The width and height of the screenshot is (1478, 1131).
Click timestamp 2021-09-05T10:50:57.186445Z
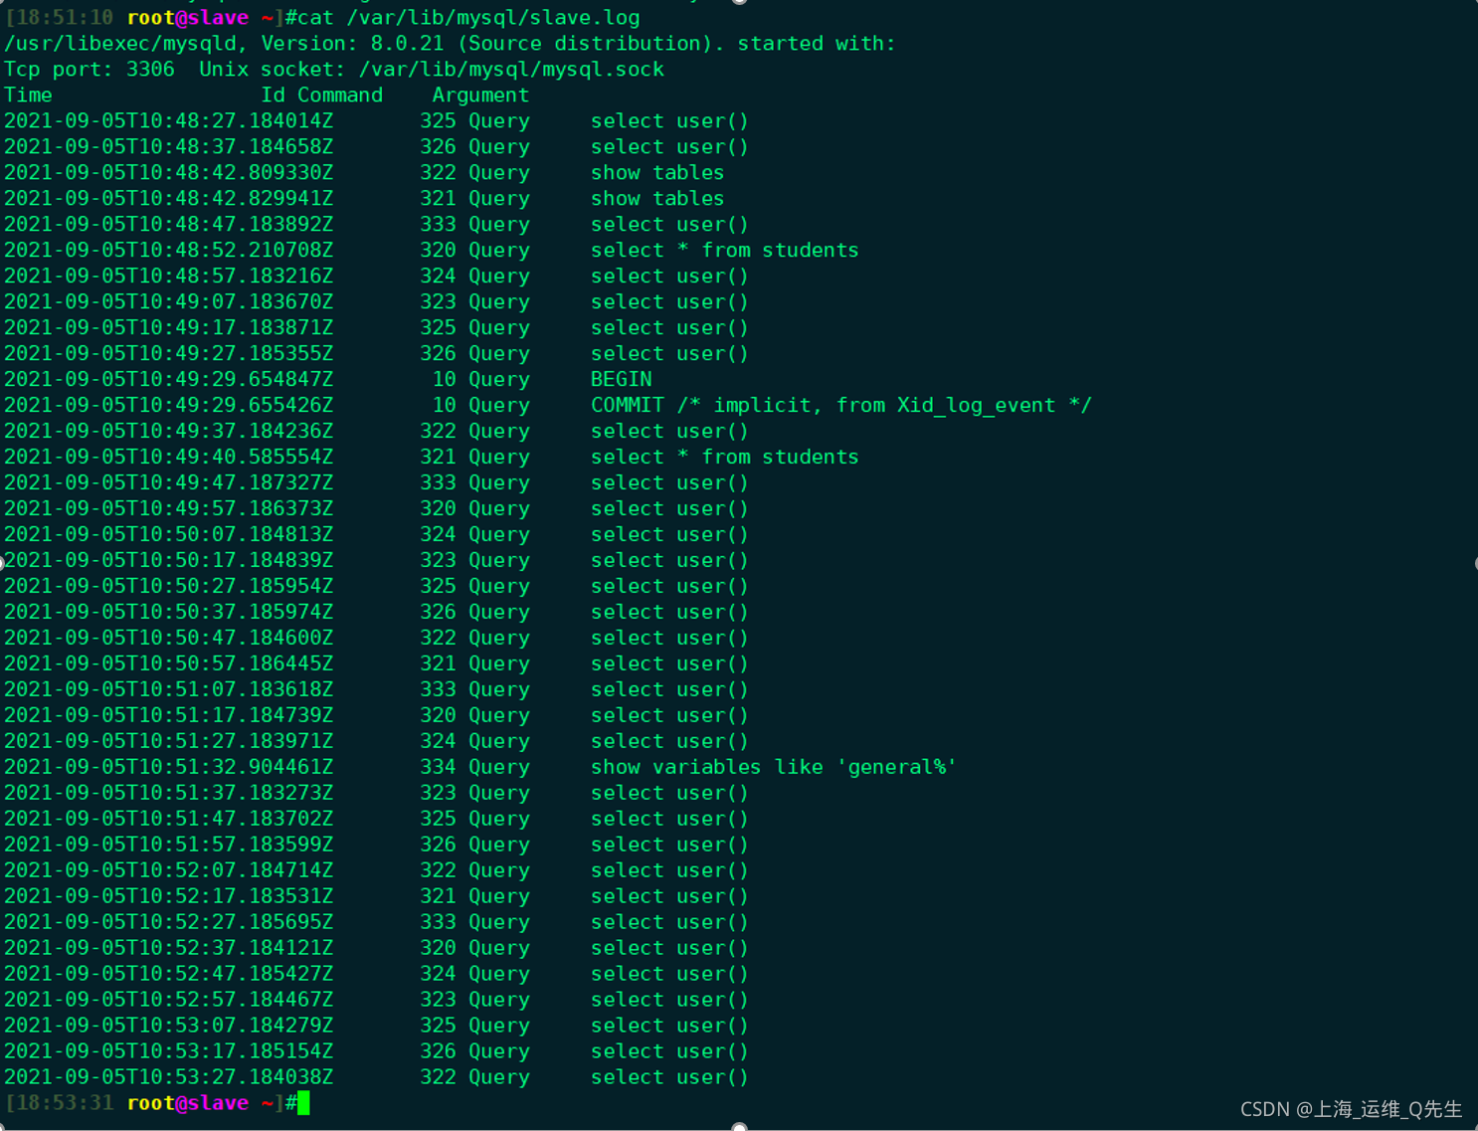[x=169, y=664]
